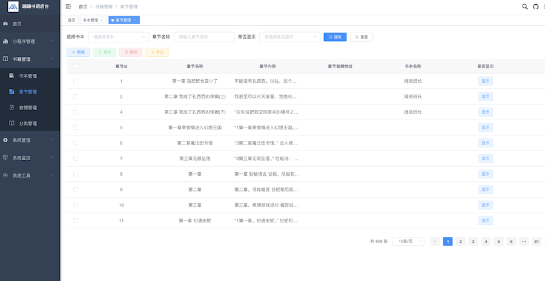Select the checkbox for 章节id 11 row
The width and height of the screenshot is (545, 281).
(76, 221)
